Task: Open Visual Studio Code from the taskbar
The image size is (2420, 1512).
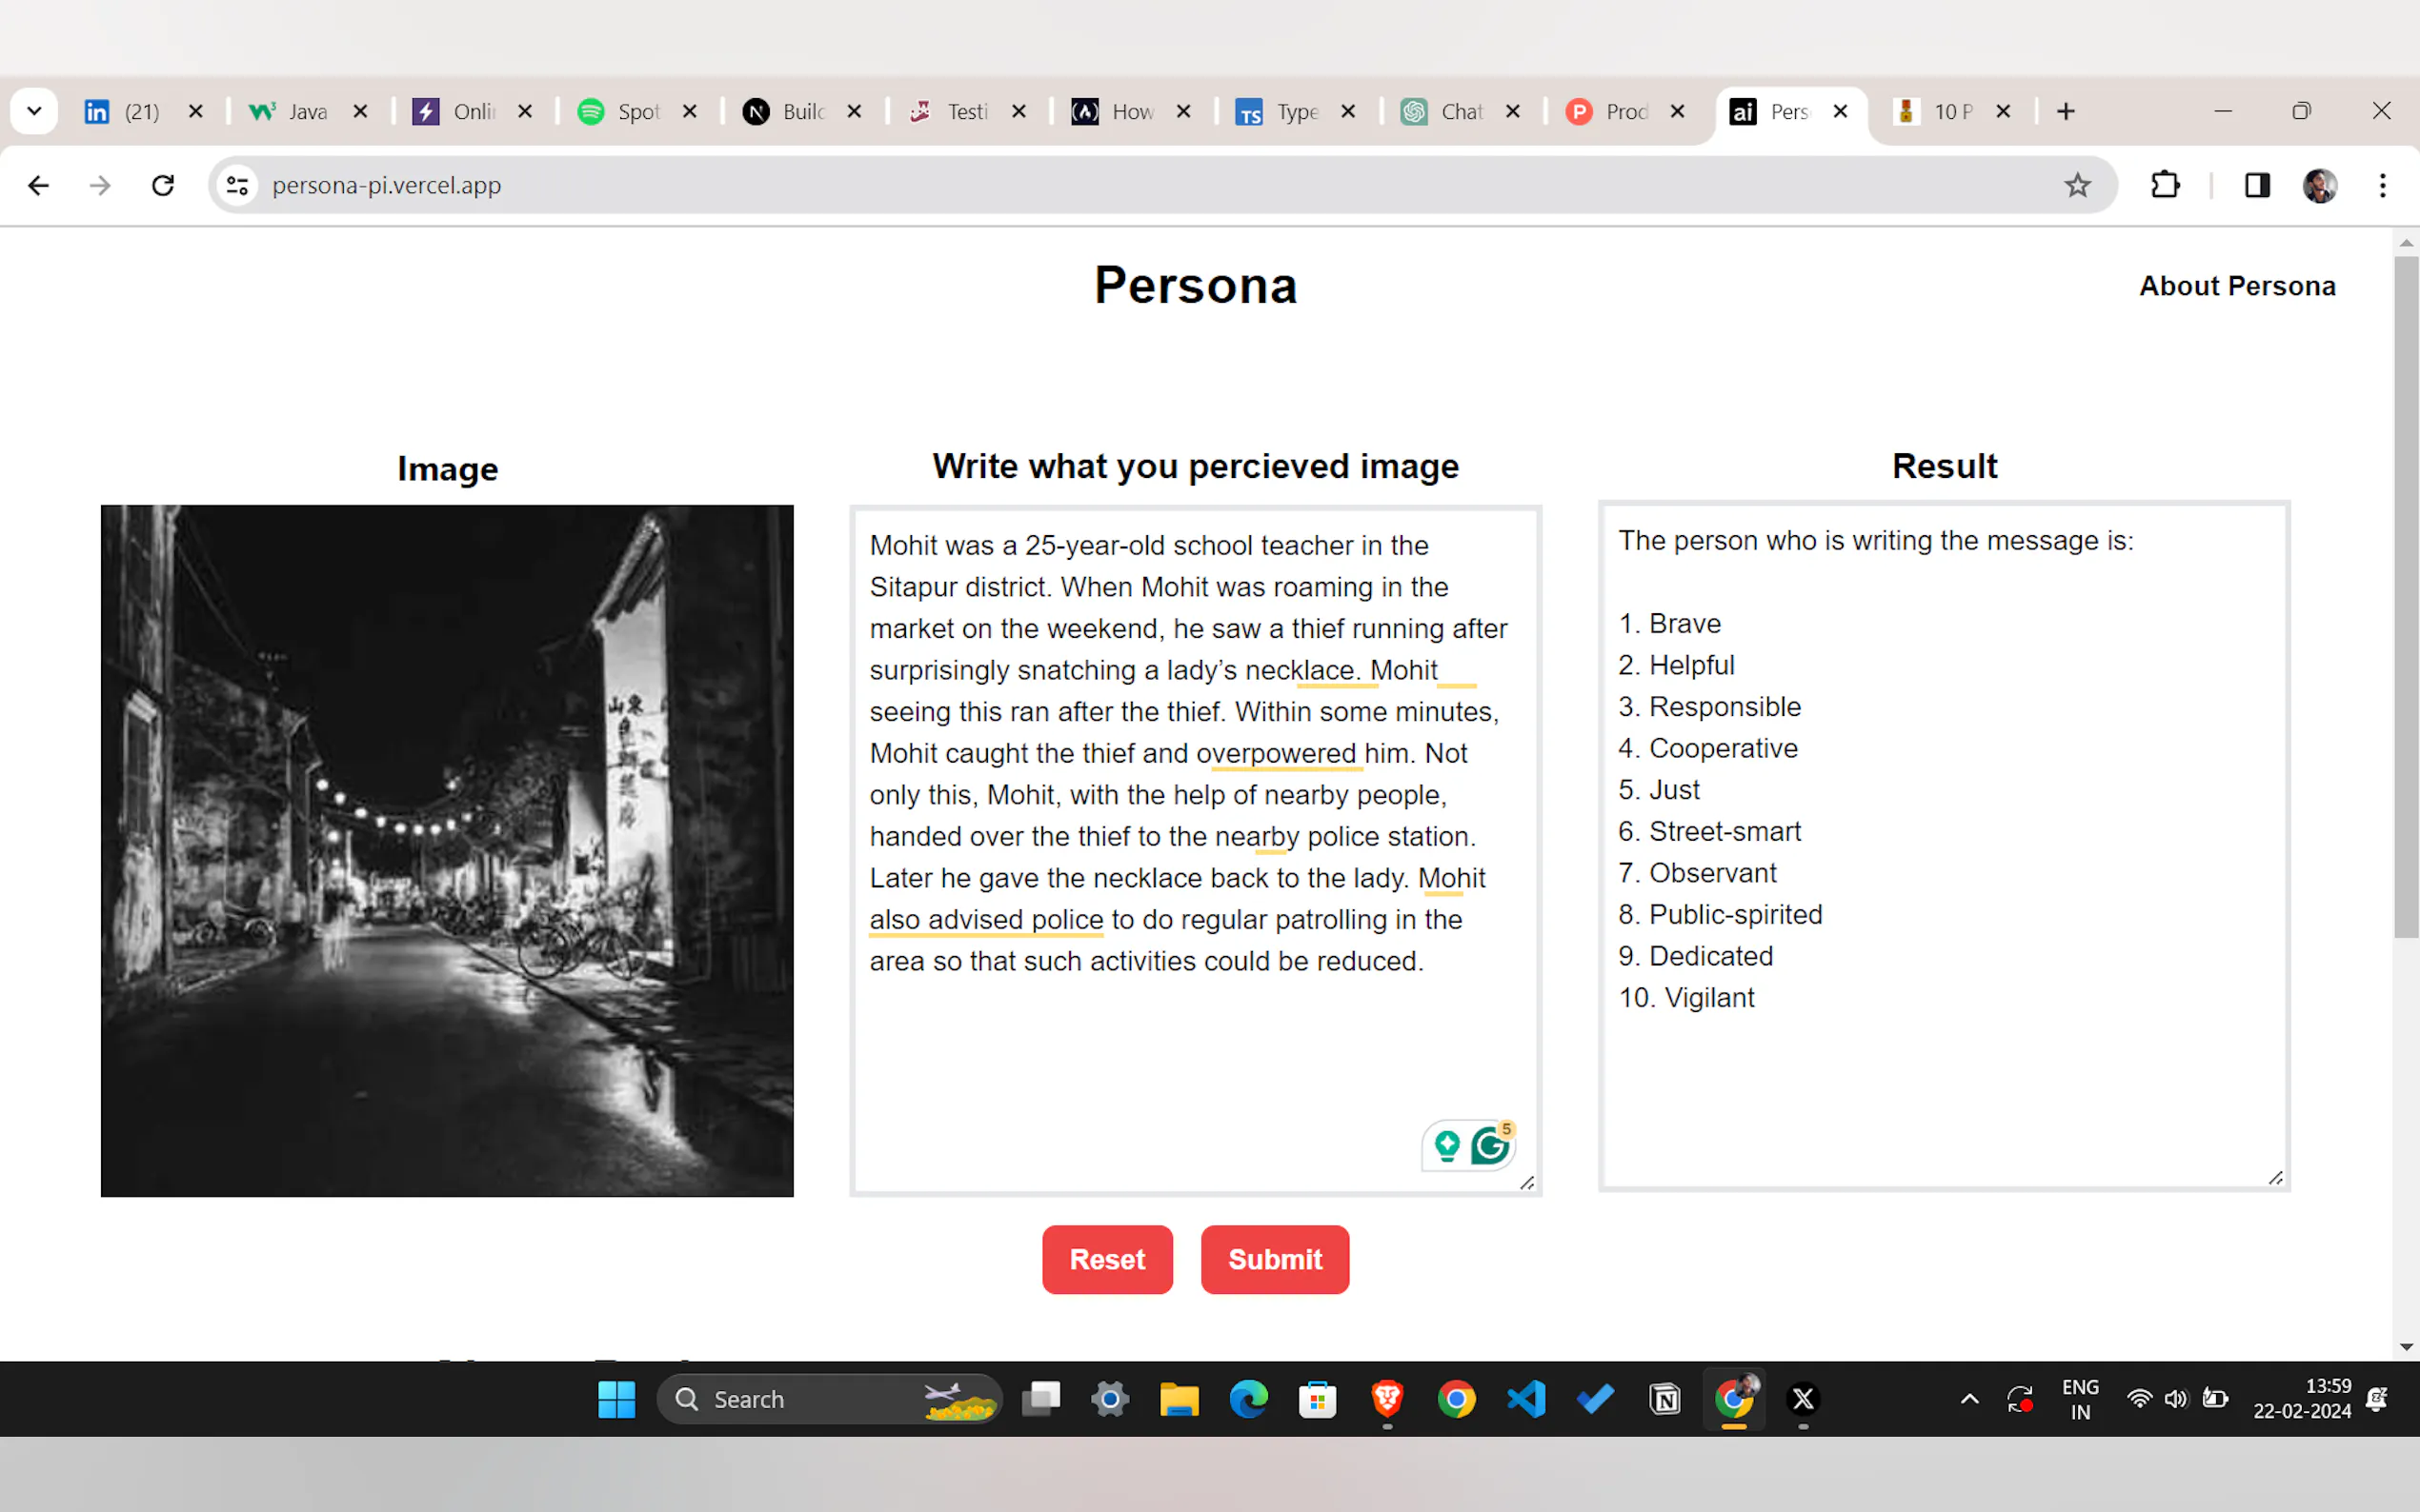Action: coord(1526,1399)
